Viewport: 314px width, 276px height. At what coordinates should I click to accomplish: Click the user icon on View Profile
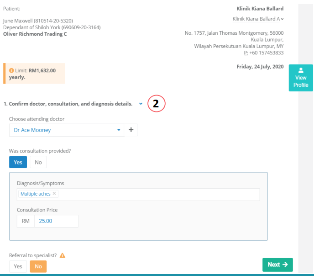tap(301, 70)
